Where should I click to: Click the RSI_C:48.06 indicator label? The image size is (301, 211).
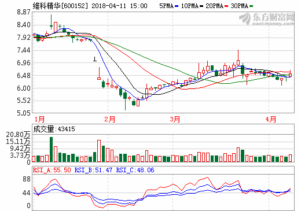135,170
